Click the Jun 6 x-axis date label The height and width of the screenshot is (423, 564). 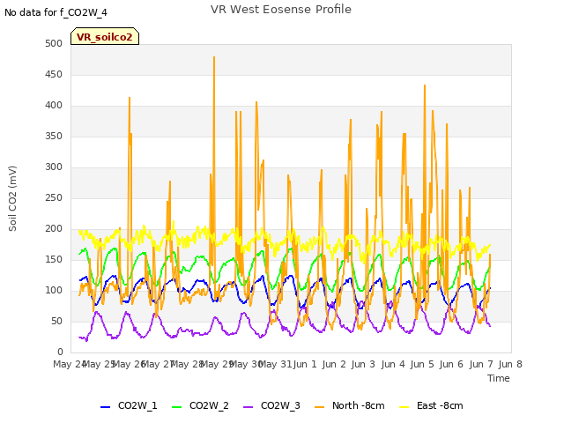(451, 364)
